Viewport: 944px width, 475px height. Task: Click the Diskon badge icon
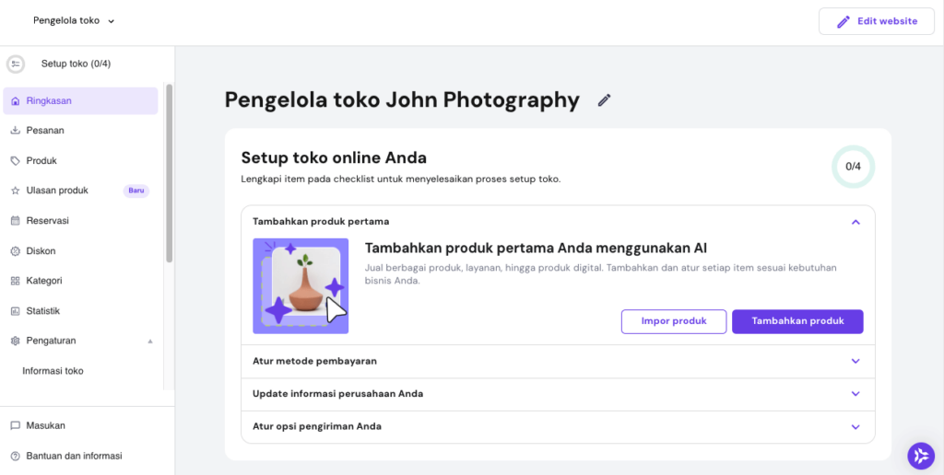15,251
